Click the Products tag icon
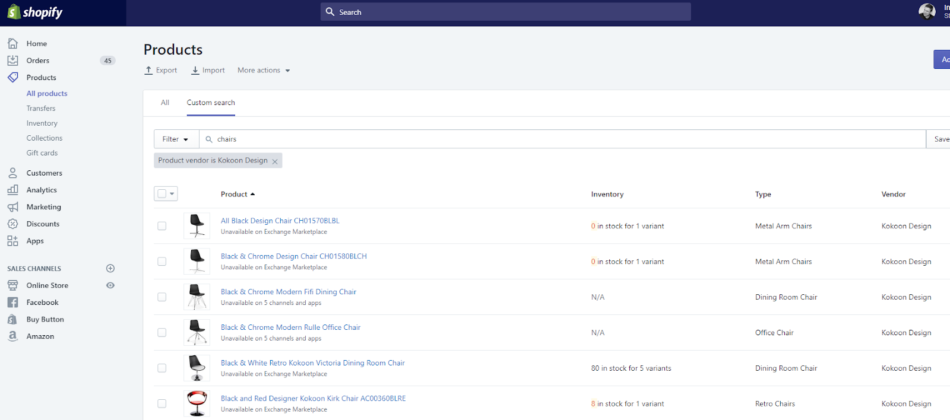This screenshot has width=950, height=420. [x=12, y=77]
